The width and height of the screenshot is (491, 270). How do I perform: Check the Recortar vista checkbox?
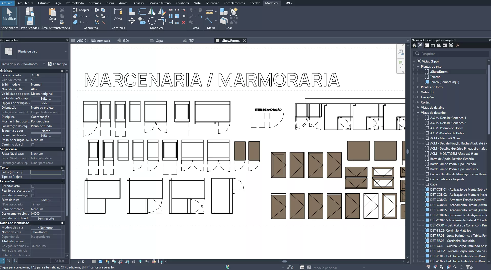point(33,186)
